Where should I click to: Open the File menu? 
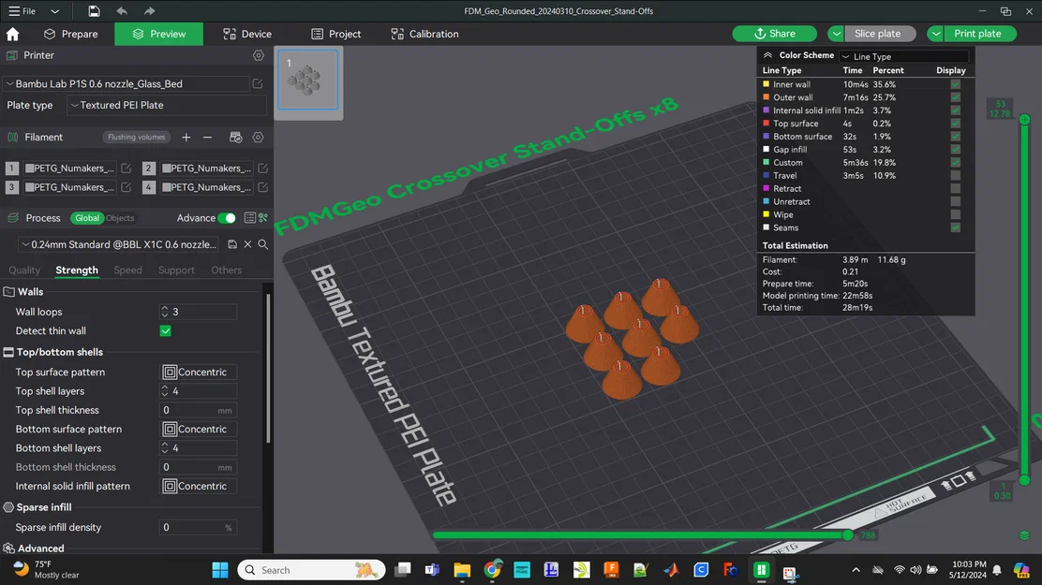coord(22,11)
